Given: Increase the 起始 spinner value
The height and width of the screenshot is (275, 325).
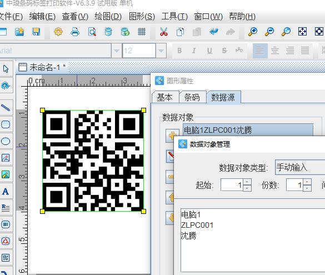Looking at the screenshot, I should click(x=247, y=182).
